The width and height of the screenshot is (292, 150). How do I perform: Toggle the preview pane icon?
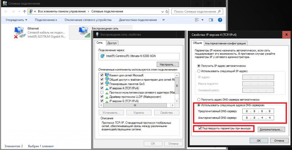click(211, 20)
